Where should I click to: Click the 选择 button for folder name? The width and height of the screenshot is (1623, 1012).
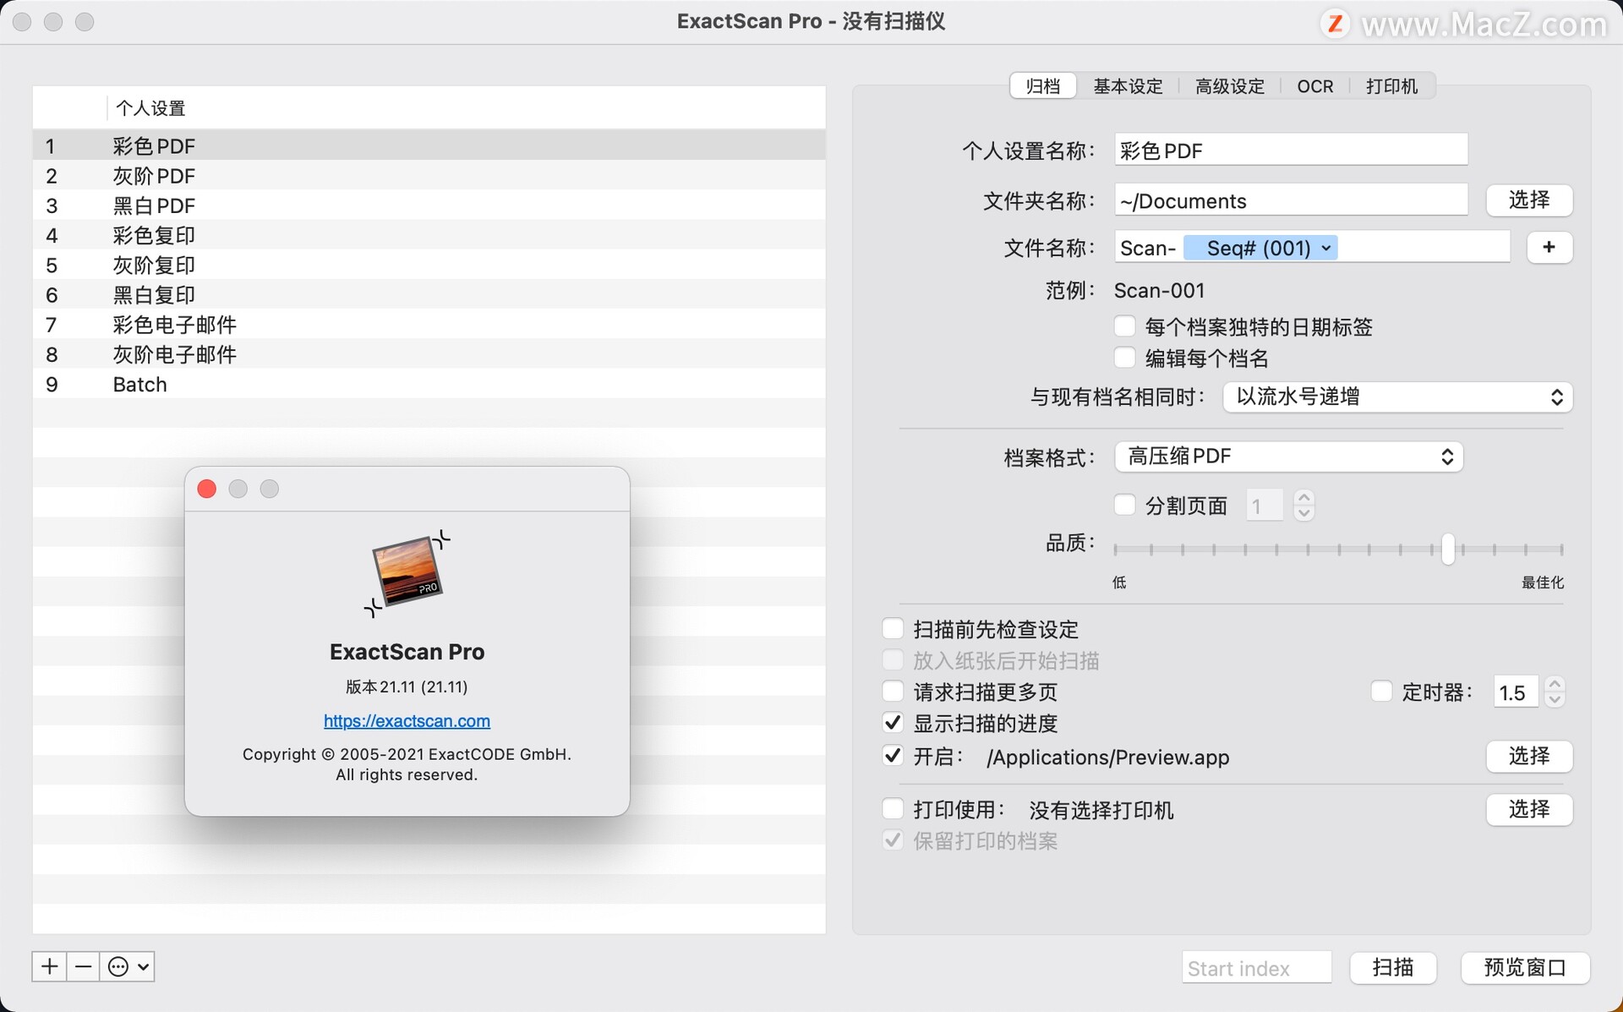point(1529,200)
